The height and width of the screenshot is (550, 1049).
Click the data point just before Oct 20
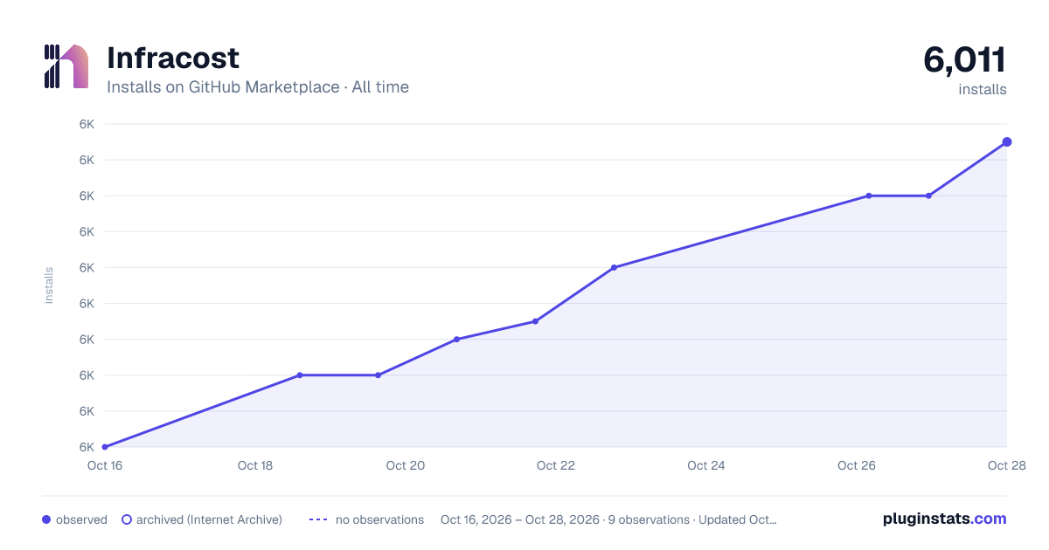[378, 375]
